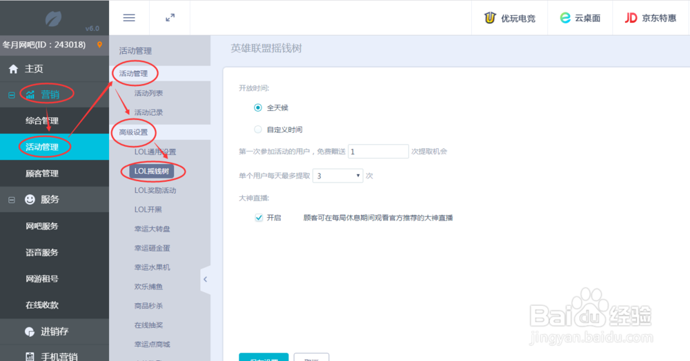Viewport: 690px width, 361px height.
Task: Click the chart icon next to 营销
Action: click(30, 95)
